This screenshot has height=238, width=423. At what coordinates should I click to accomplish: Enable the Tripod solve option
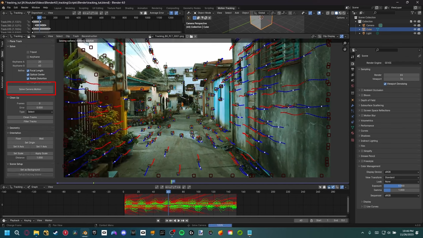pos(28,52)
